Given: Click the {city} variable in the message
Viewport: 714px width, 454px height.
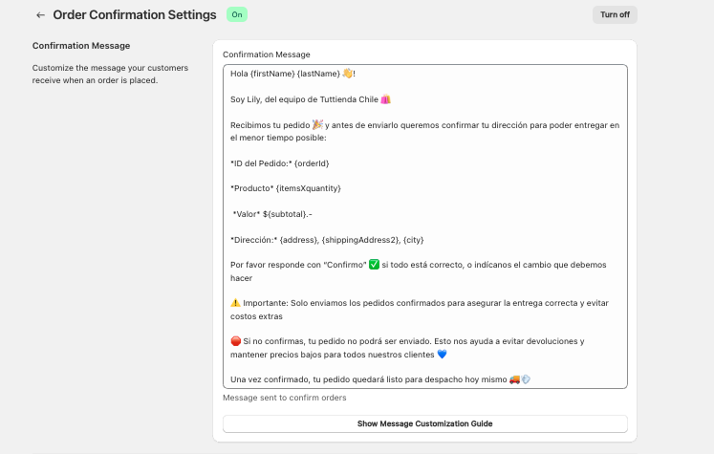Looking at the screenshot, I should click(414, 240).
